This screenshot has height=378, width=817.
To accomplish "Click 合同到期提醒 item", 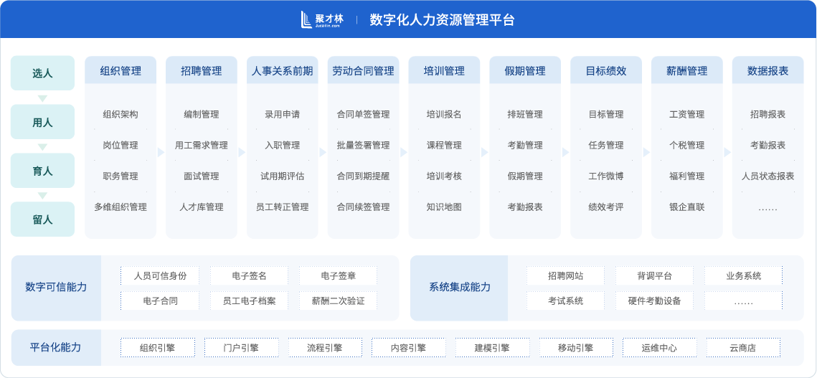I will (363, 176).
